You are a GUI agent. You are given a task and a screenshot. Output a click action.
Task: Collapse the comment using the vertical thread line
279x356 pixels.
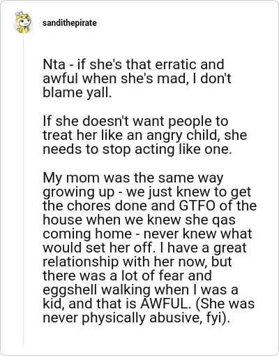(23, 189)
